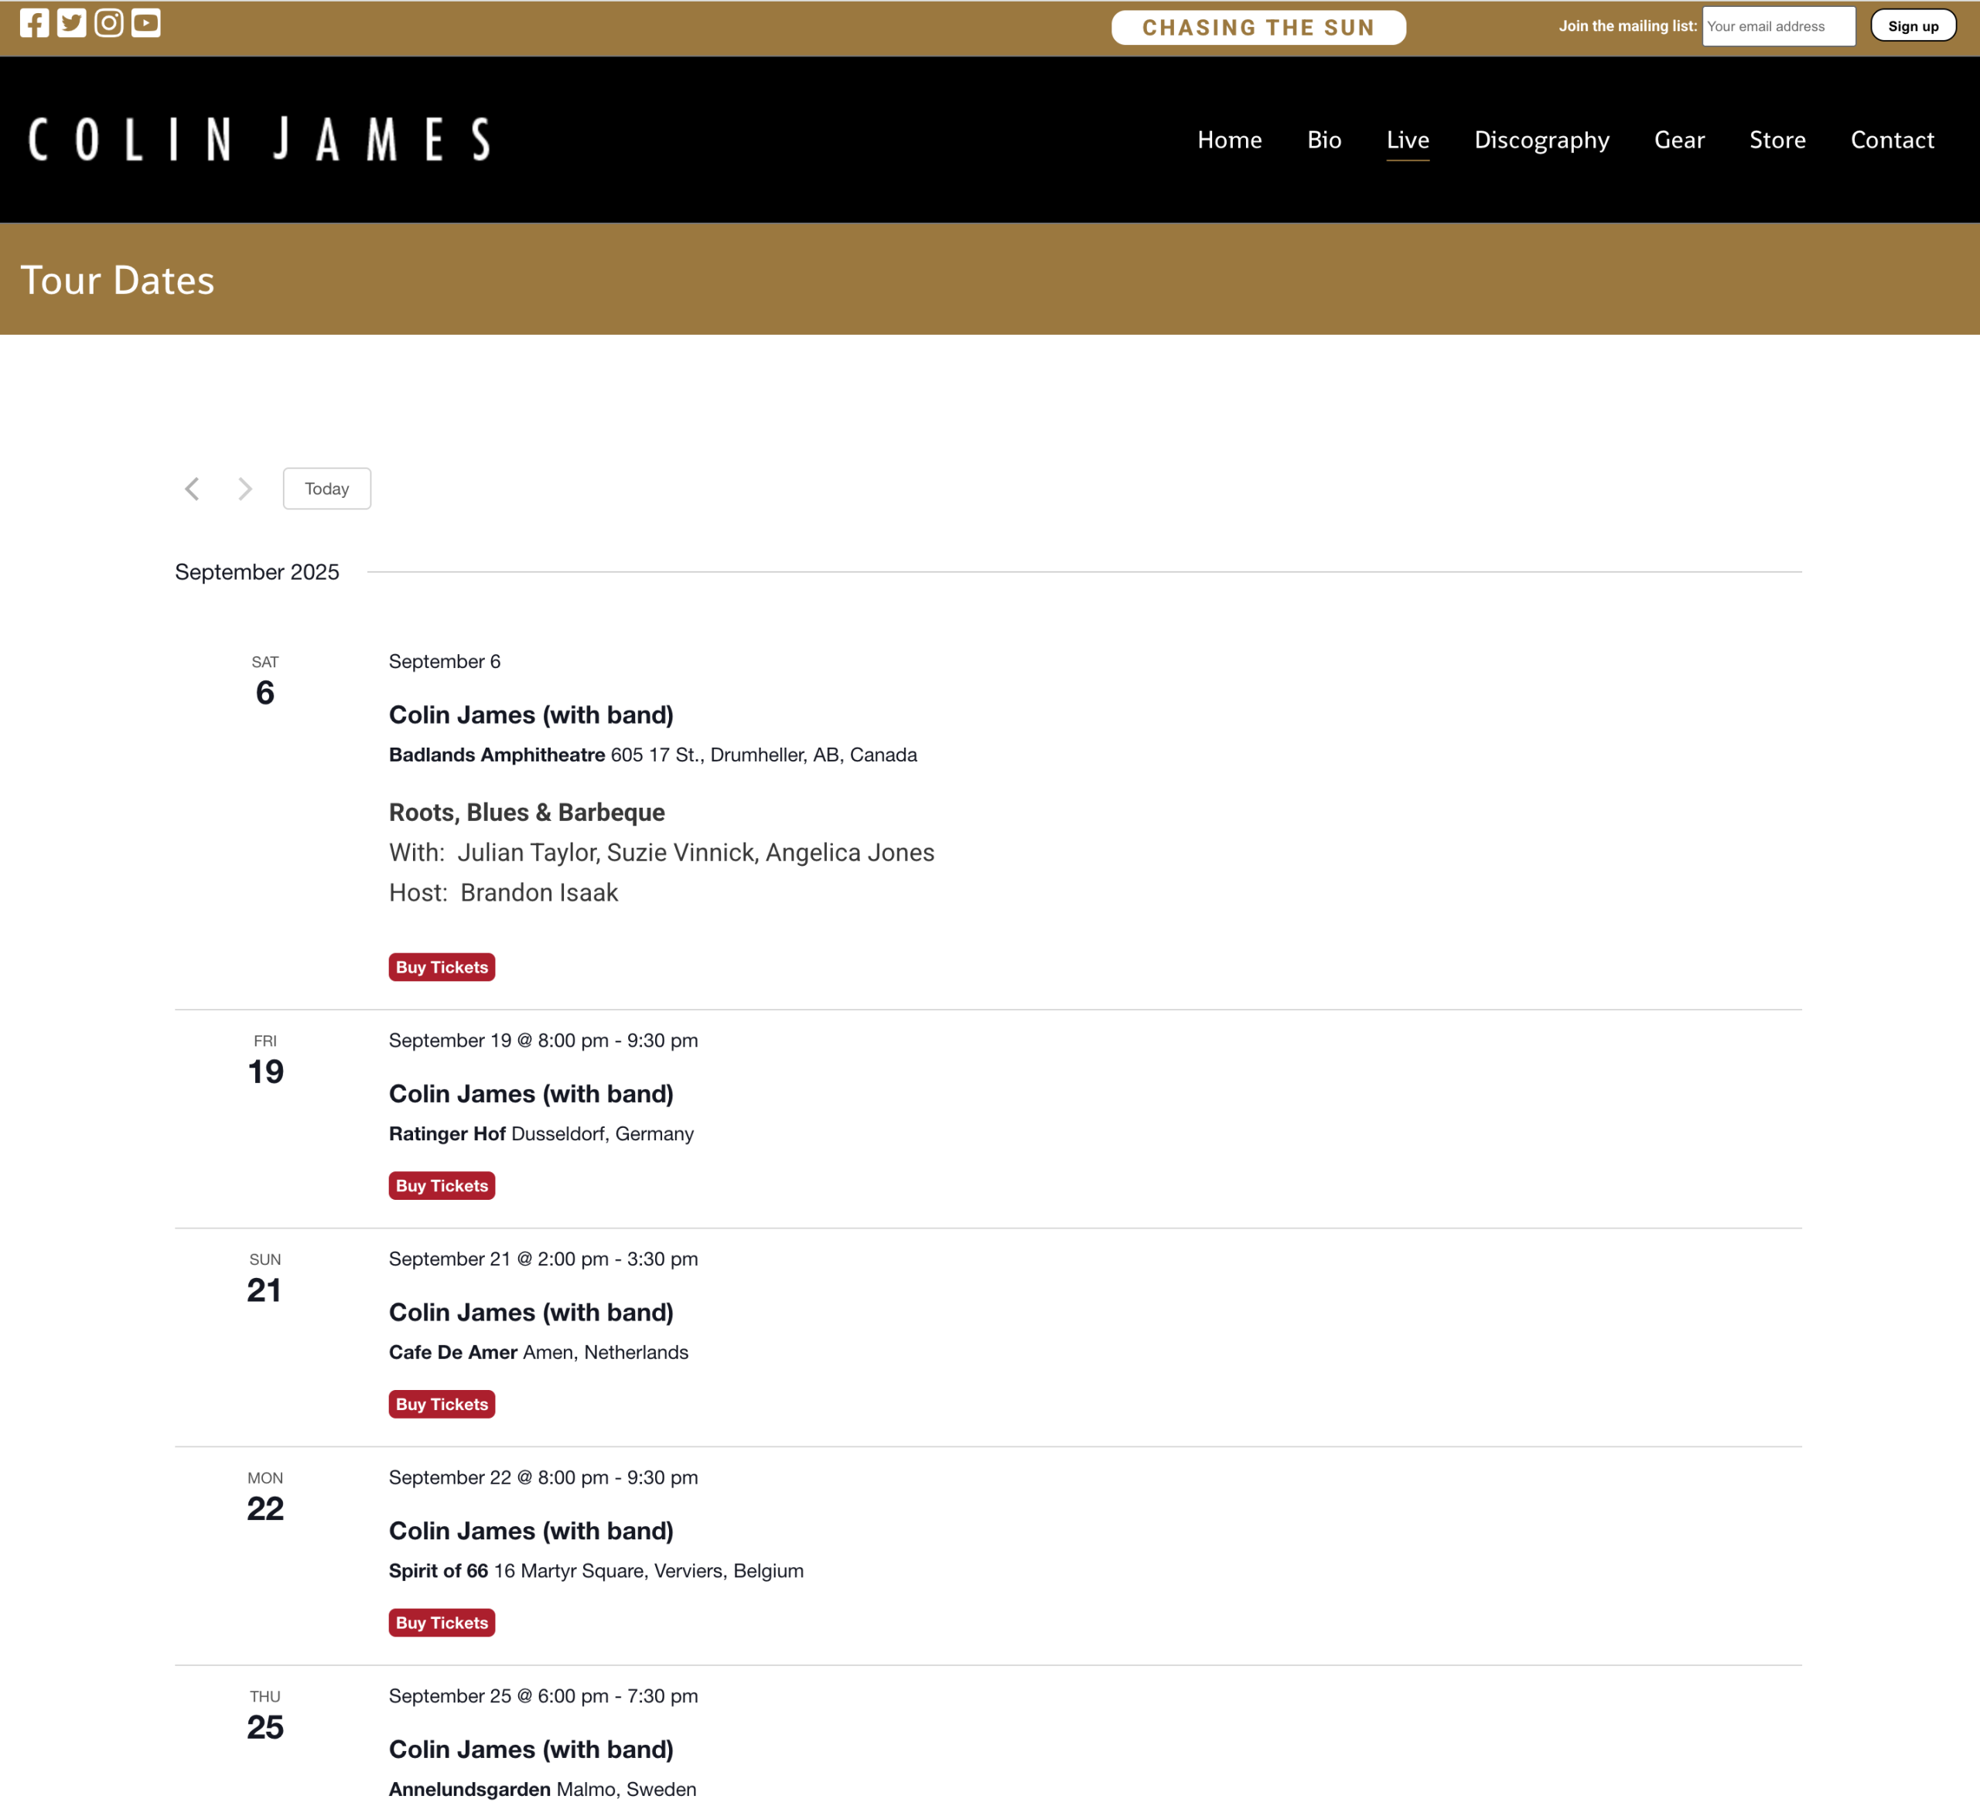Screen dimensions: 1980x1816
Task: Open the Home menu item
Action: (1229, 139)
